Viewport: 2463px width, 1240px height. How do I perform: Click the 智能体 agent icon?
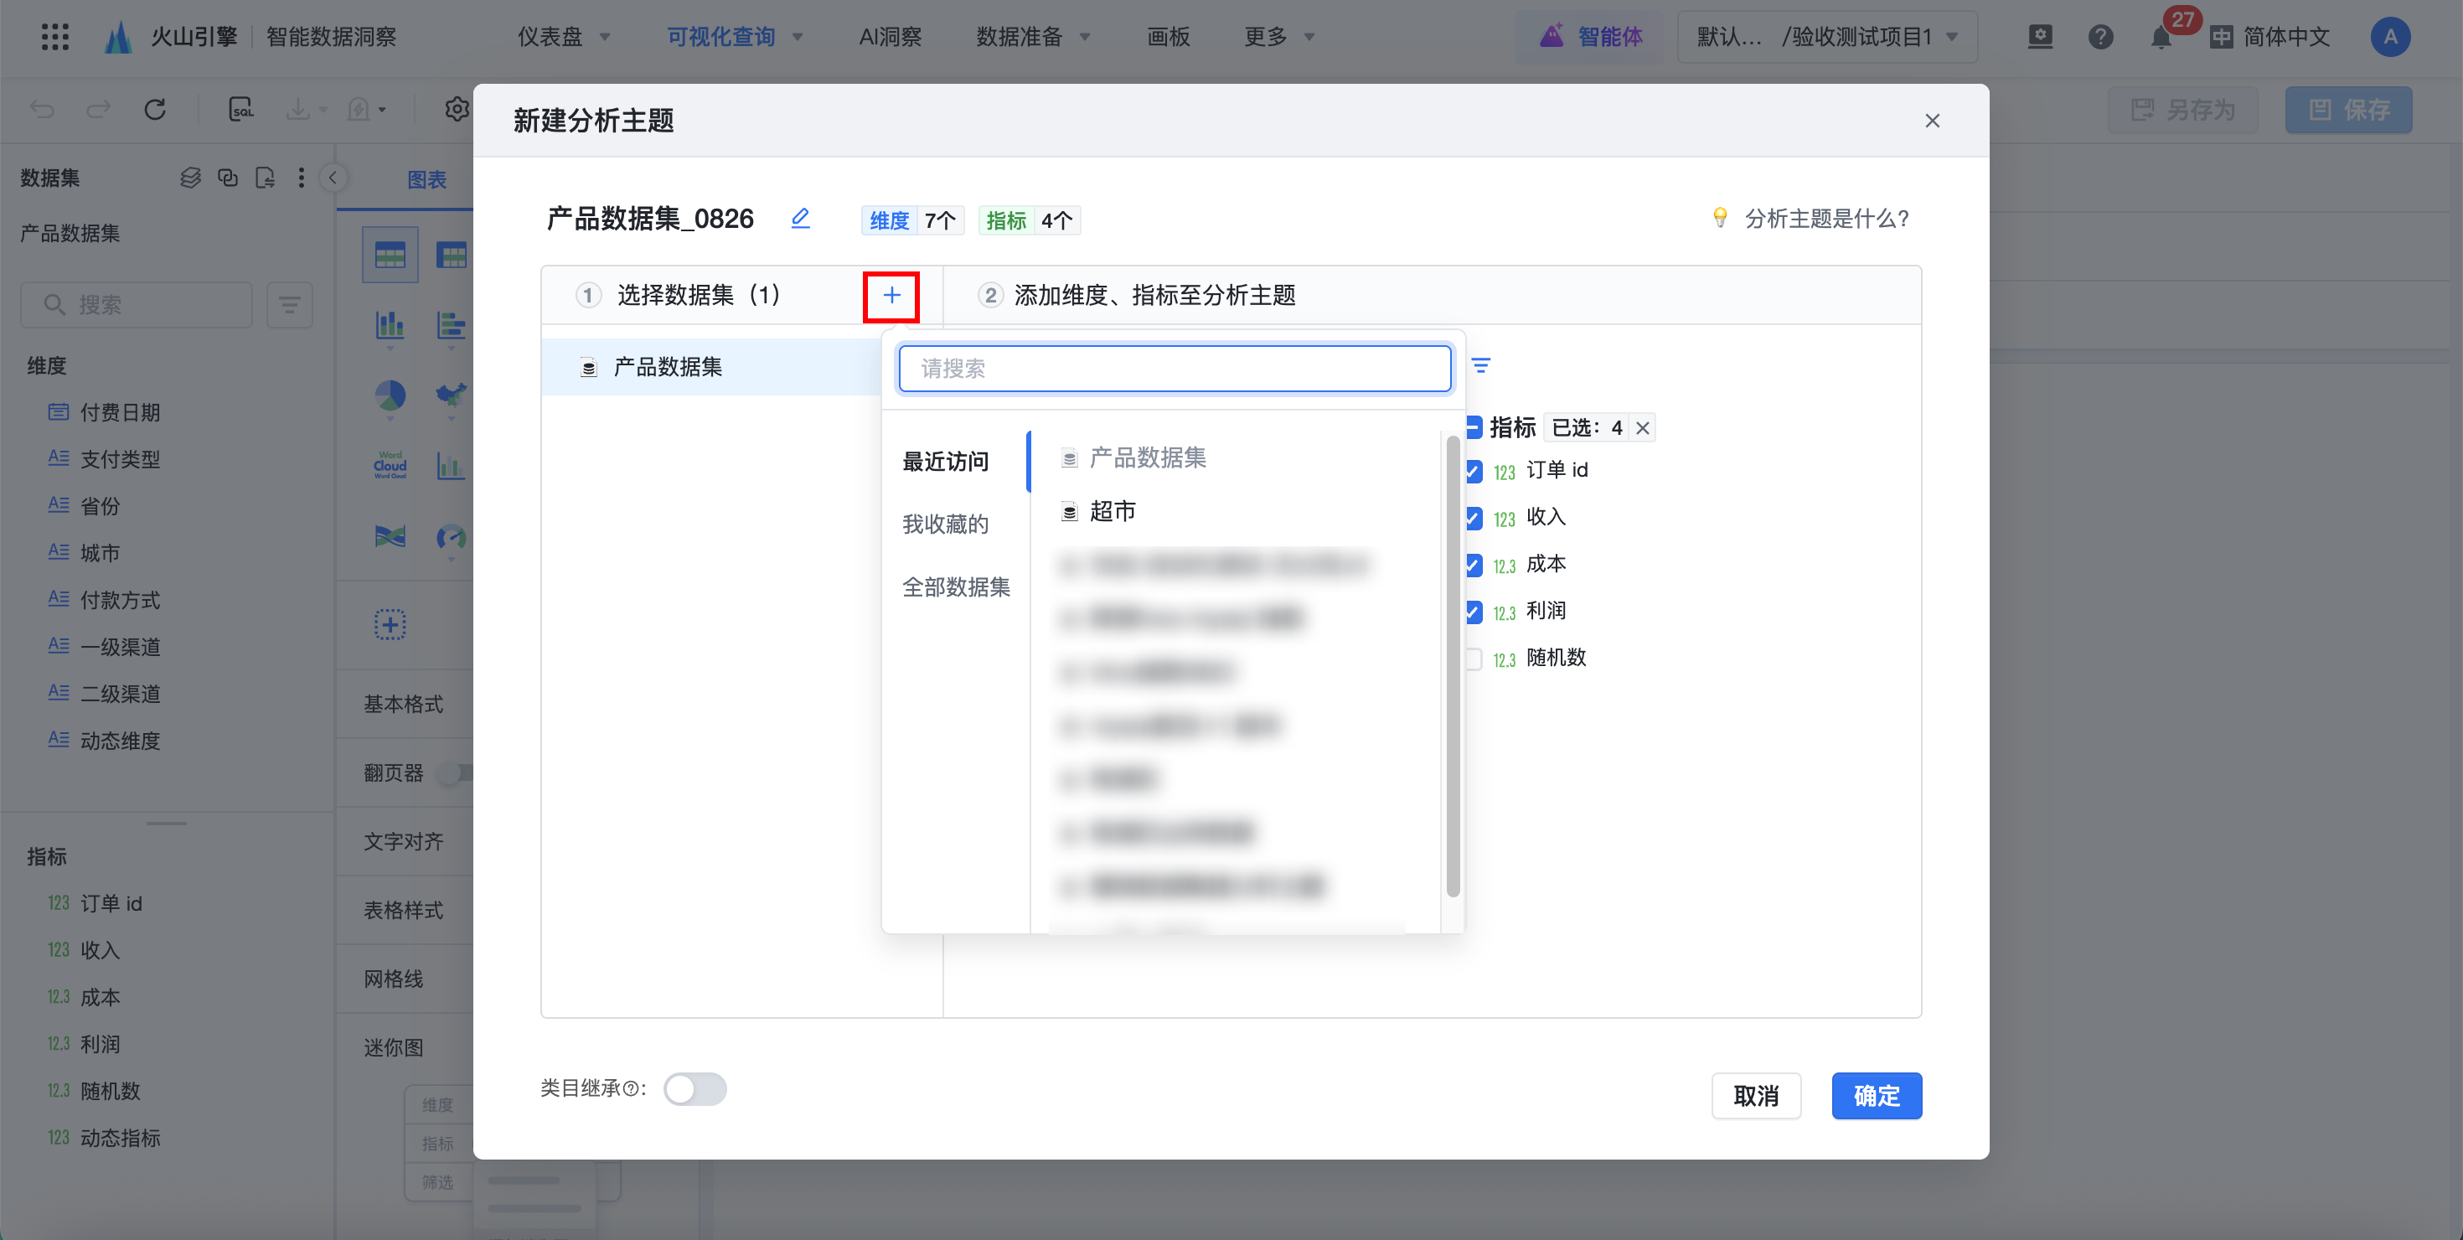[x=1552, y=38]
